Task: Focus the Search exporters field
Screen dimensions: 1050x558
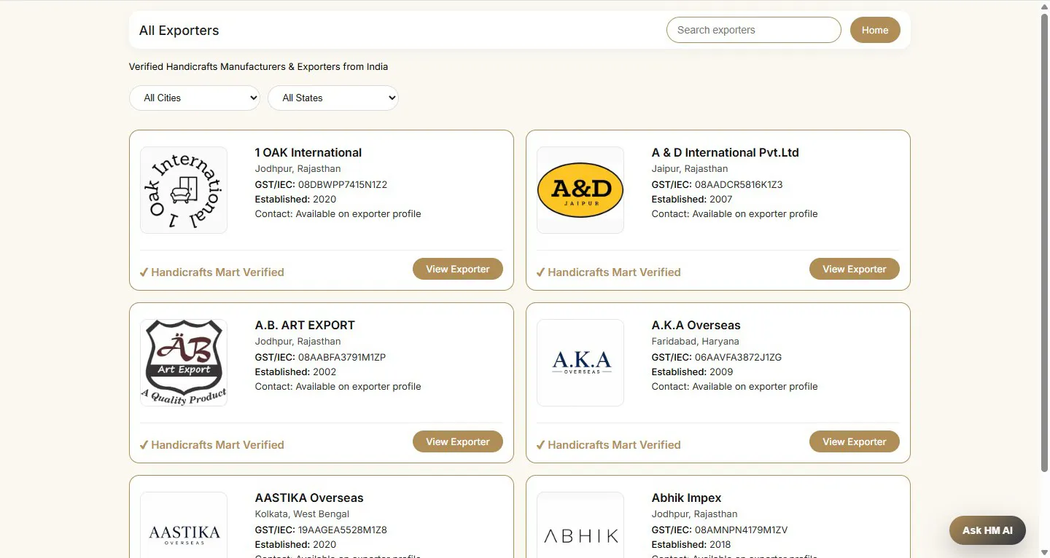Action: 754,30
